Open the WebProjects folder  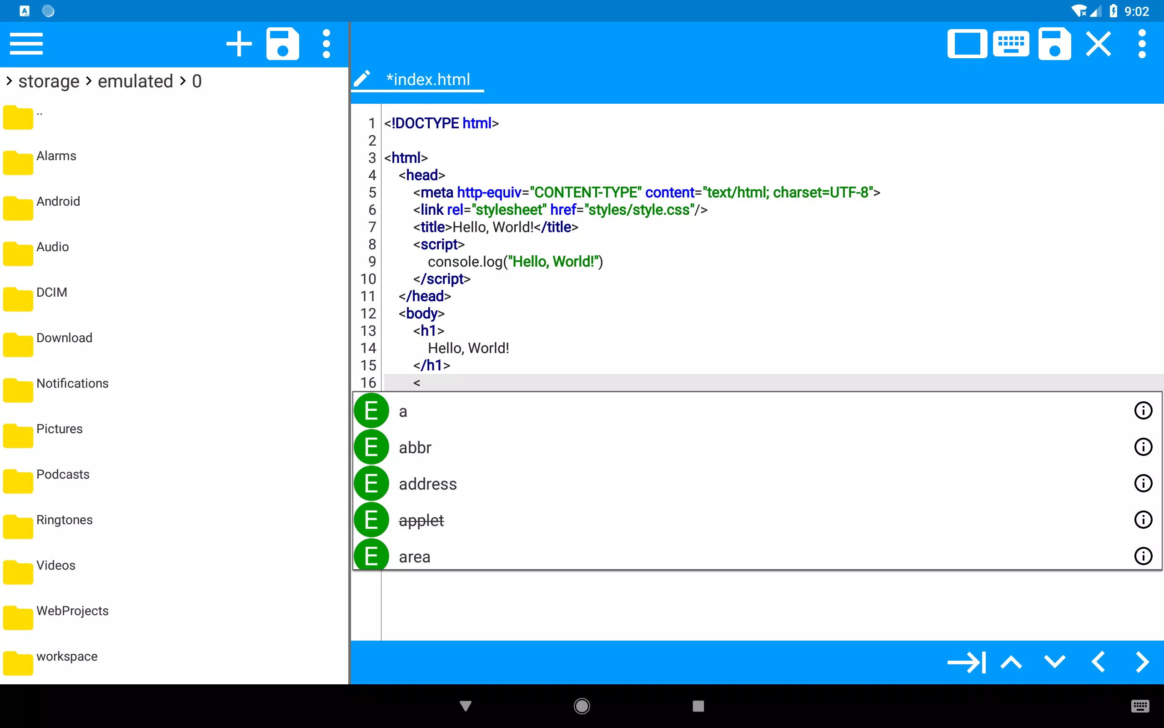[174, 617]
